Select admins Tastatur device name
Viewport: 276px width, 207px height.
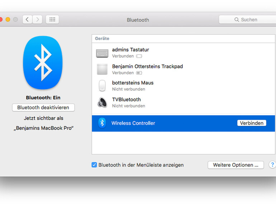coord(130,50)
